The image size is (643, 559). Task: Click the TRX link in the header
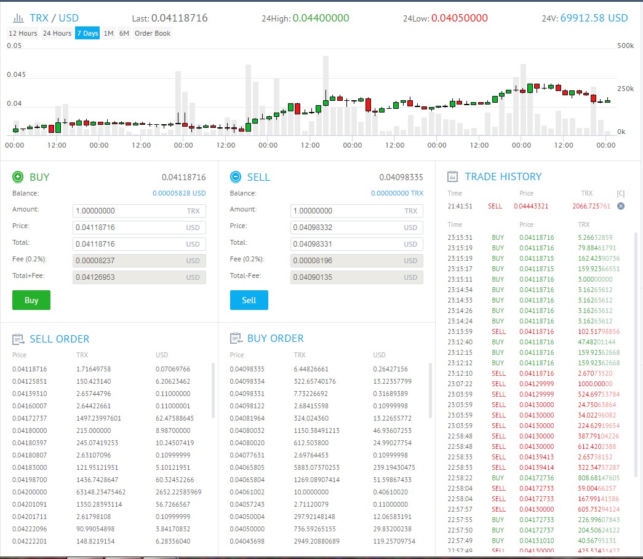39,18
